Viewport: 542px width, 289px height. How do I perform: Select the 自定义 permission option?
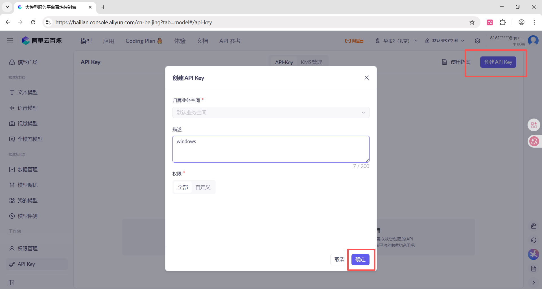point(203,187)
